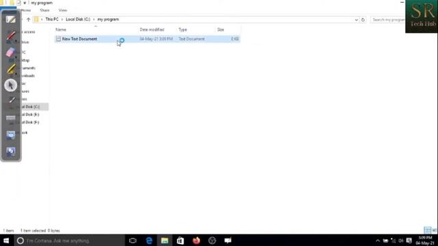Open the whiteboard icon atop the annotation toolbar
Screen dimensions: 438x246
(11, 20)
